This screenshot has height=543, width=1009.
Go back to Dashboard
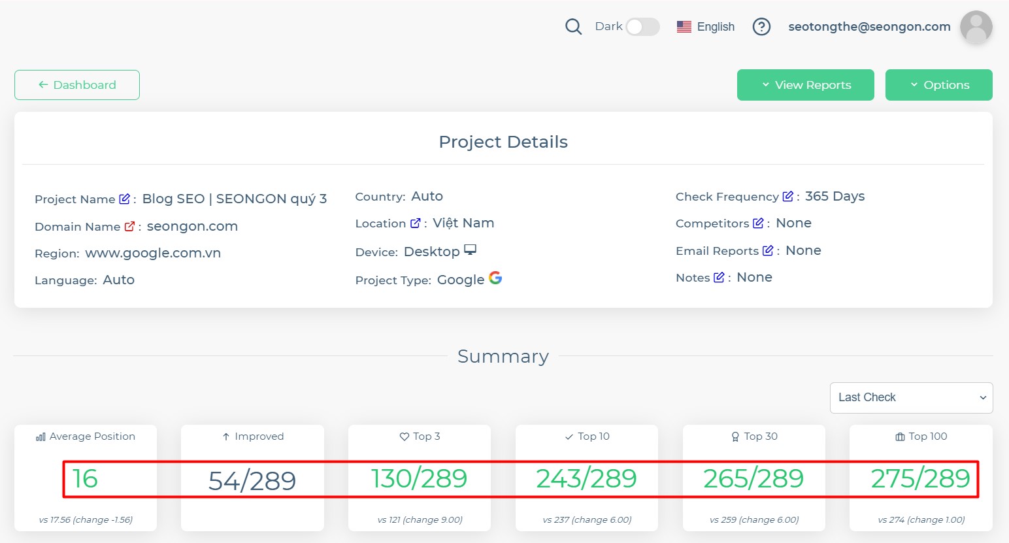(x=77, y=85)
